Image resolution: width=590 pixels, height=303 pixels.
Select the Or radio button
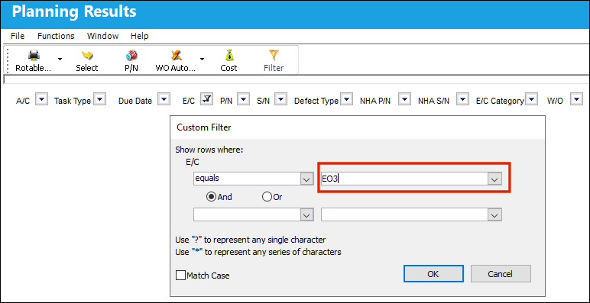(267, 197)
